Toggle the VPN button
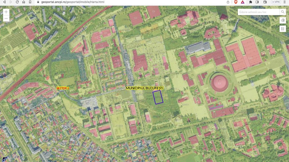 click(x=275, y=2)
